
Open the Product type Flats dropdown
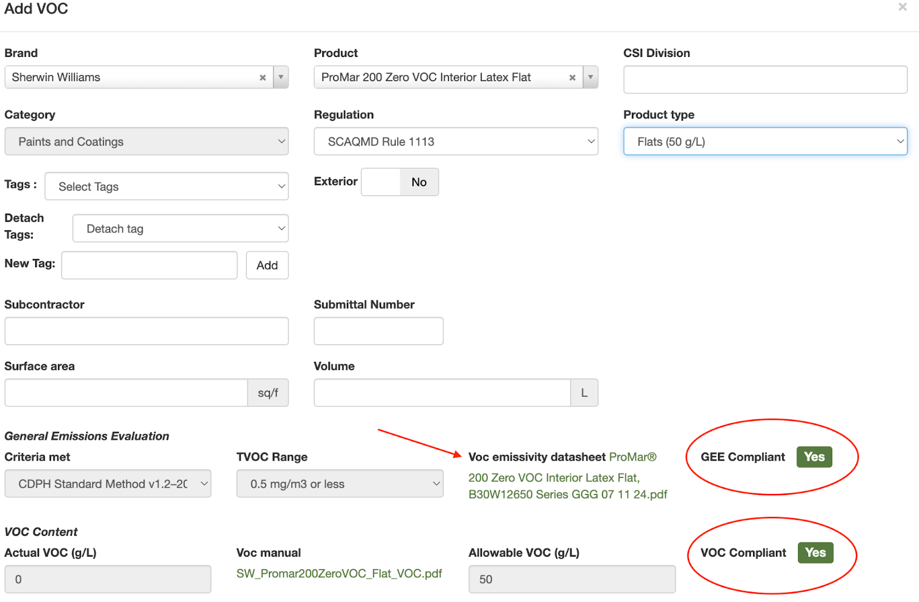765,141
